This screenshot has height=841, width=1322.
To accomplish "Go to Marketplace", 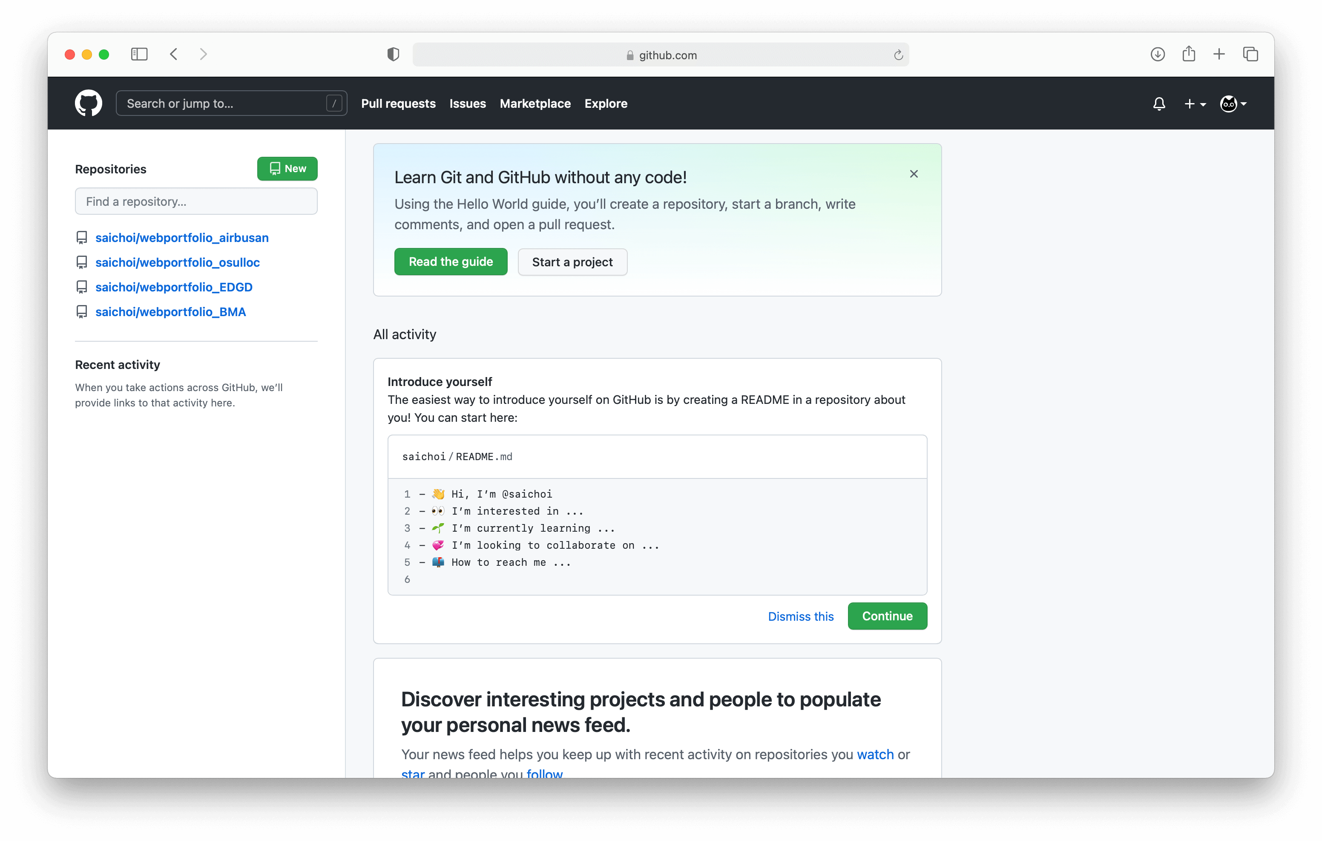I will click(535, 103).
